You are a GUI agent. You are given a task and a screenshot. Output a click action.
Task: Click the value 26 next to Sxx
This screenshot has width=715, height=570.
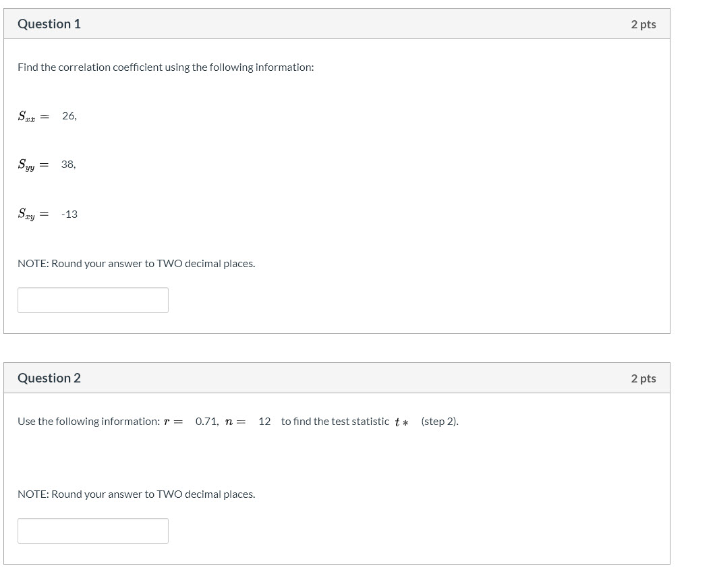pyautogui.click(x=69, y=116)
